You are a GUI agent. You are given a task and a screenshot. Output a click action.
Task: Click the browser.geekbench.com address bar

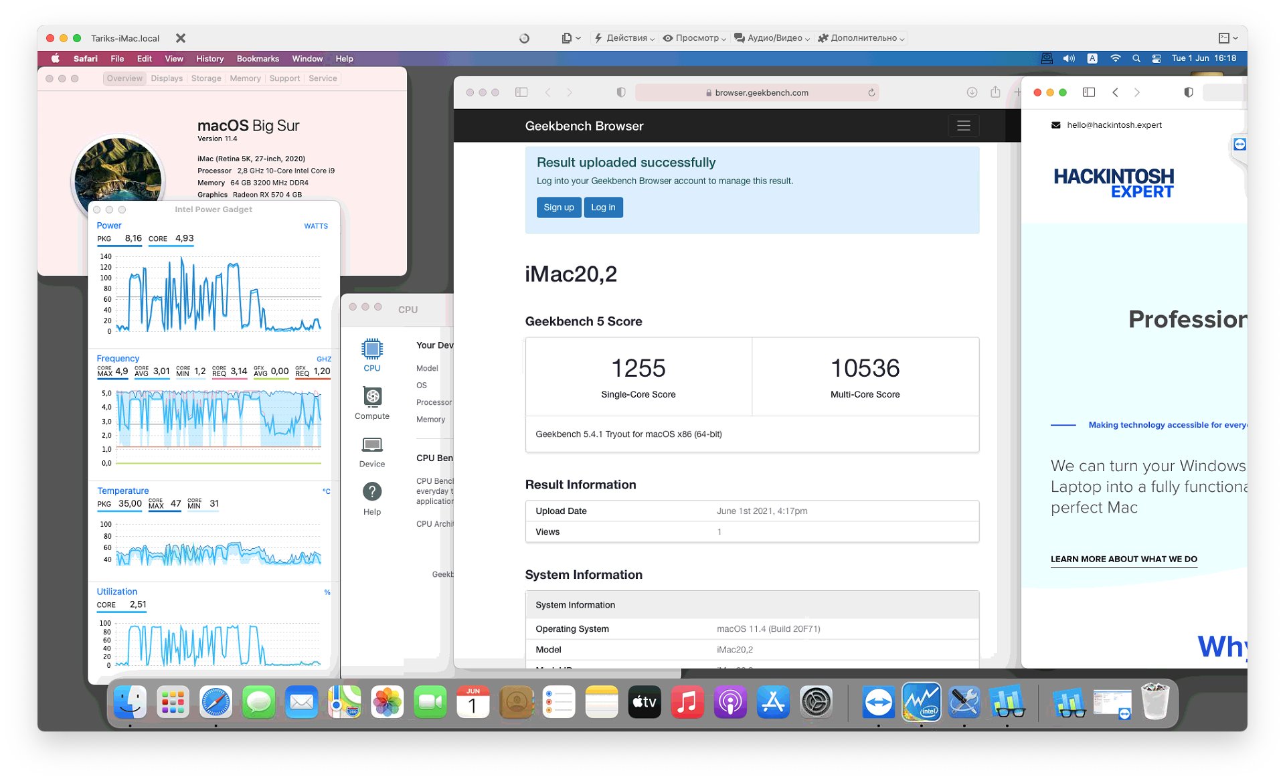(x=757, y=93)
